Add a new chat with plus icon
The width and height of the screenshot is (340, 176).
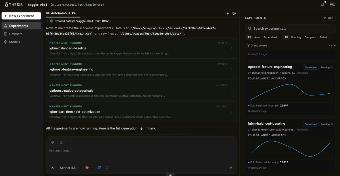228,14
